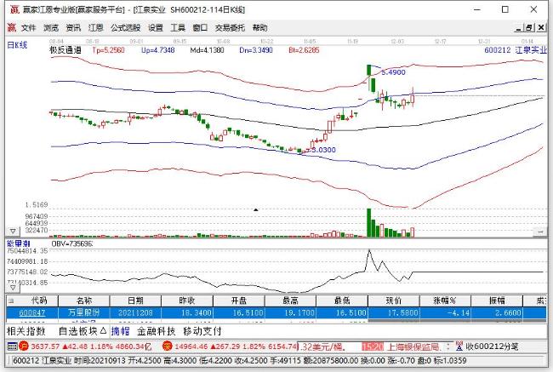Sort the table by the 最低 column header
Viewport: 553px width, 372px height.
(x=342, y=300)
